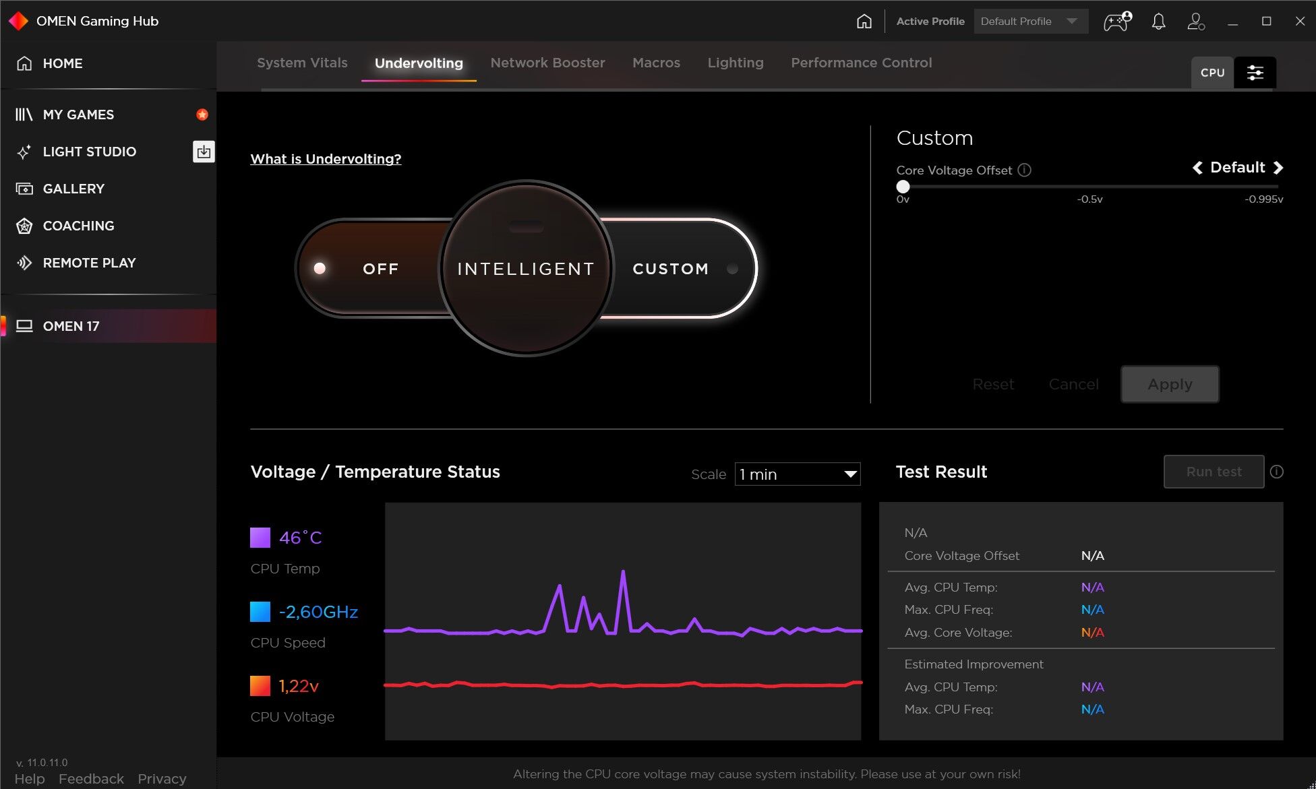Click the red badge next to My Games
The height and width of the screenshot is (789, 1316).
tap(202, 115)
